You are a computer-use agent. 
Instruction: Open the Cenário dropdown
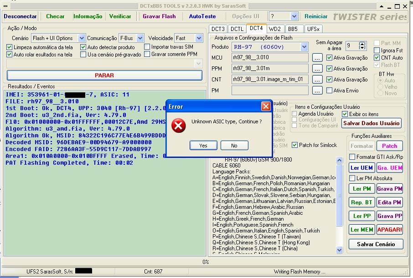(x=82, y=38)
